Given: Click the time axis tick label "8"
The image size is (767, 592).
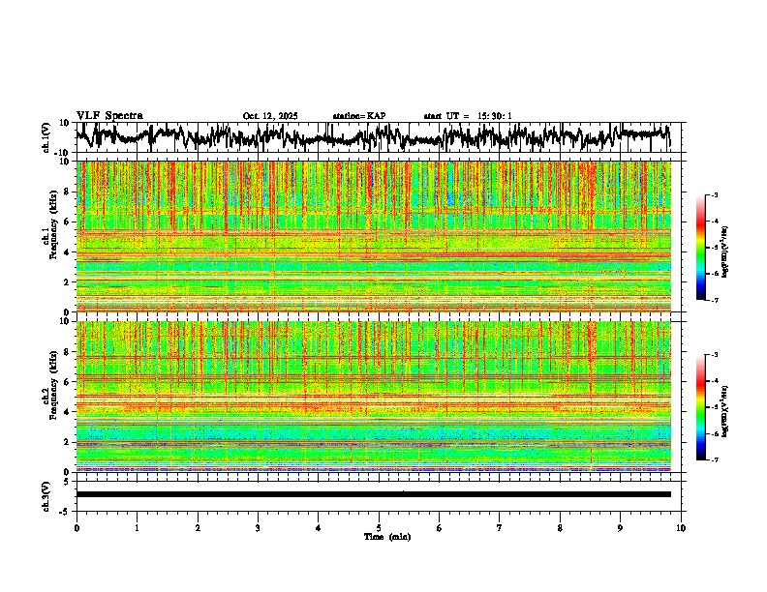Looking at the screenshot, I should coord(560,528).
